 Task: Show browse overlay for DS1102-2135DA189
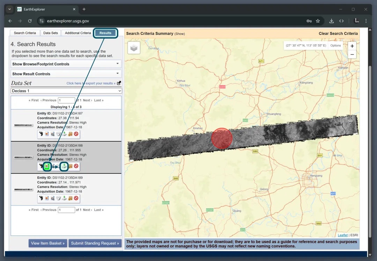(x=47, y=198)
